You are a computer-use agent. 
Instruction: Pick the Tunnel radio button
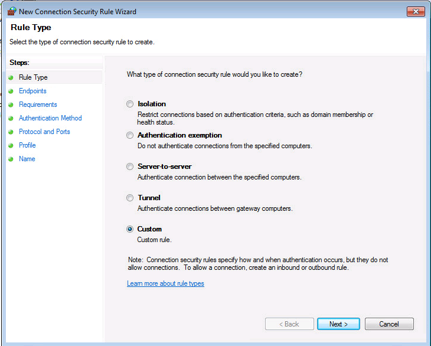point(130,198)
